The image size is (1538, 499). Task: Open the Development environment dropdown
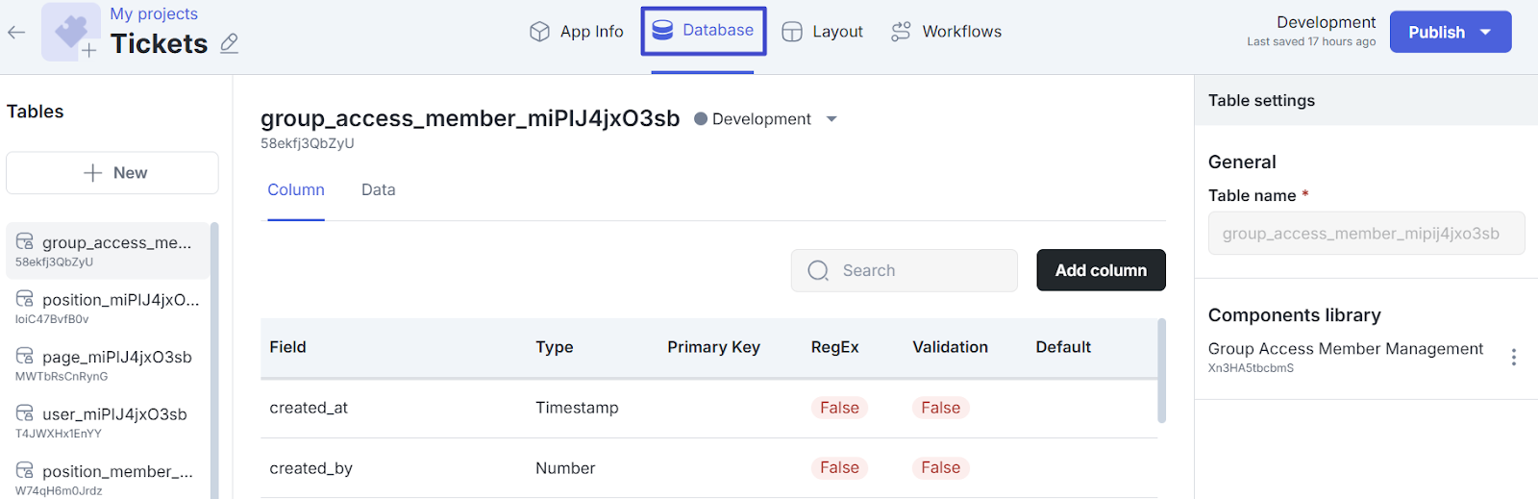pyautogui.click(x=831, y=119)
